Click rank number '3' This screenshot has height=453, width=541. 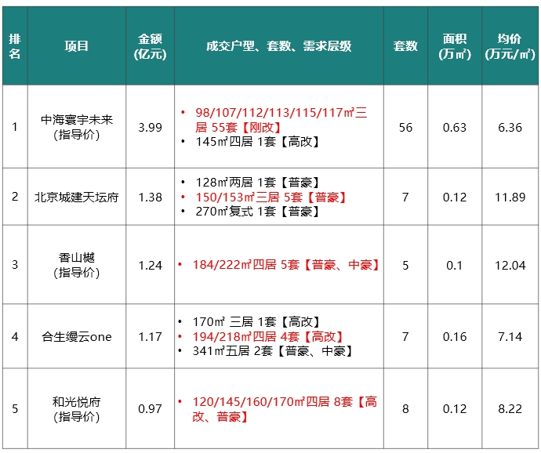15,264
